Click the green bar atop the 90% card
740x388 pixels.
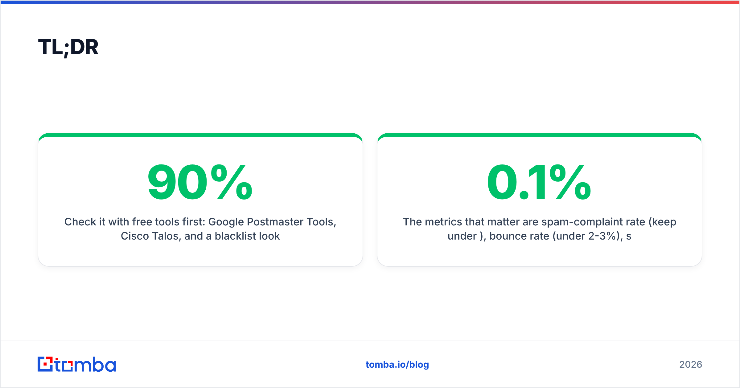[x=200, y=135]
